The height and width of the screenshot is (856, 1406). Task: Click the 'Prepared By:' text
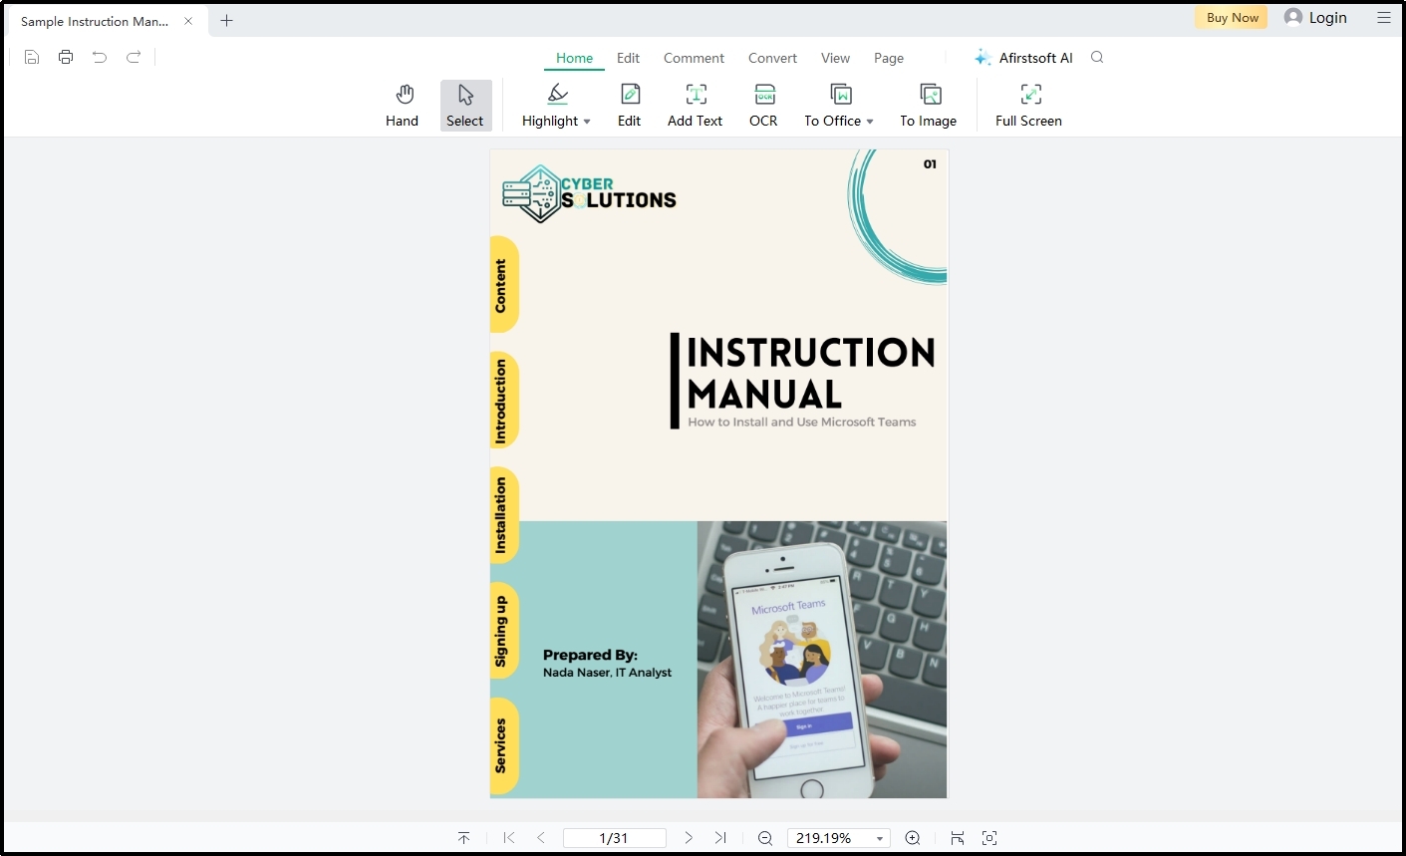point(590,655)
